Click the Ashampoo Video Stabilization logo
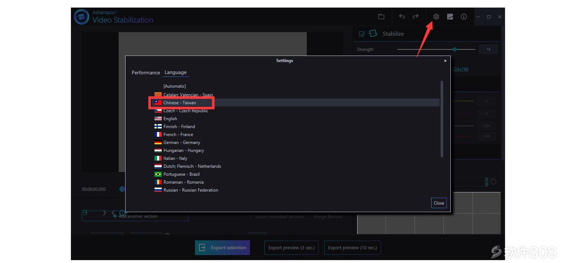 [x=82, y=17]
